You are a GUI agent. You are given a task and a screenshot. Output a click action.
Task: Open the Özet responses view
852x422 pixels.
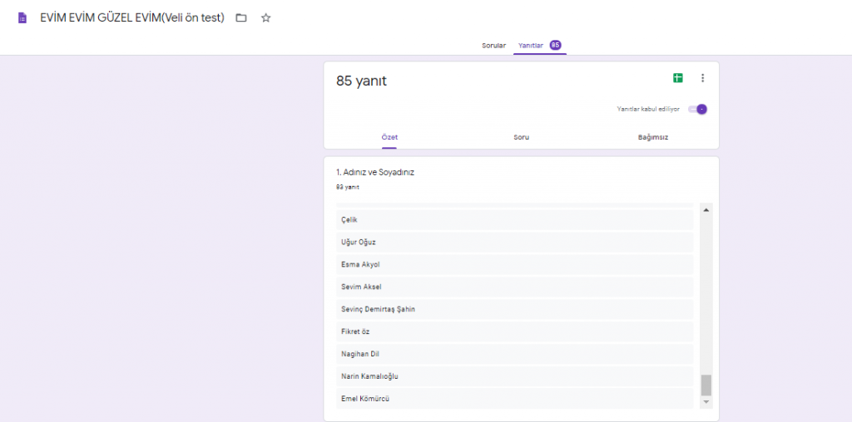pyautogui.click(x=389, y=137)
